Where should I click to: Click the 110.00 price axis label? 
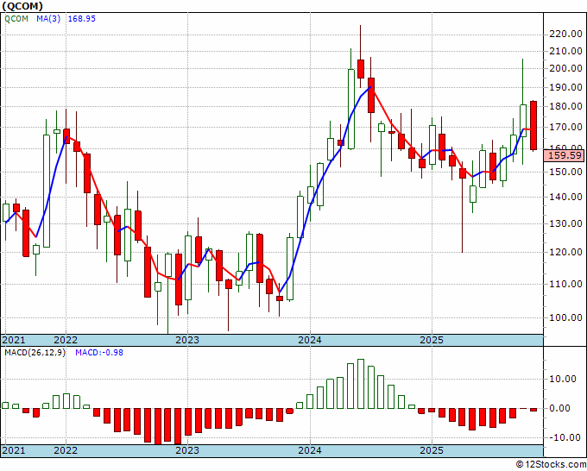(565, 284)
